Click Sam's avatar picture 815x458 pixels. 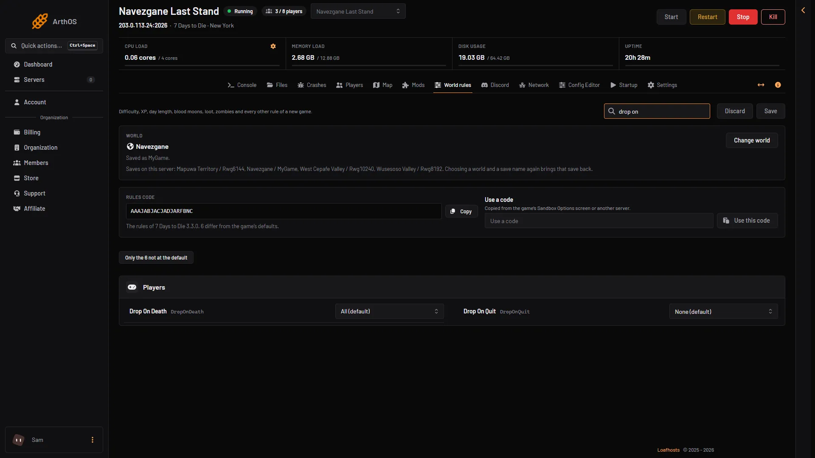click(x=18, y=440)
